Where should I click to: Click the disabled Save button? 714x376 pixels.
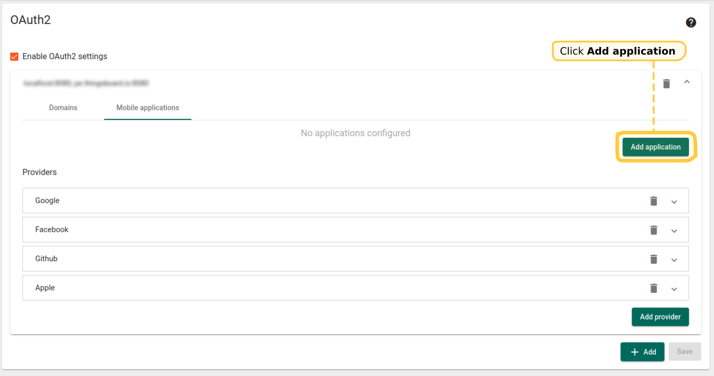pos(684,352)
